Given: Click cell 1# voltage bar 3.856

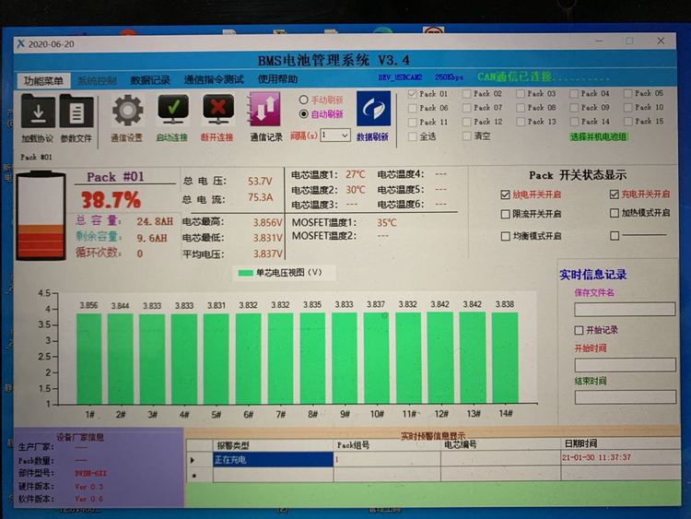Looking at the screenshot, I should pos(89,359).
